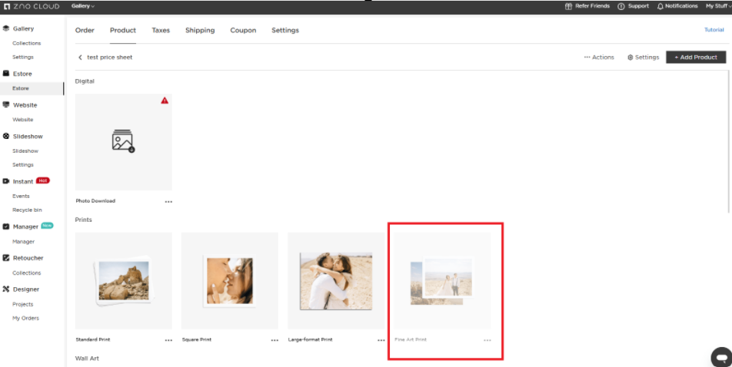
Task: Expand the Gallery dropdown in the top bar
Action: tap(83, 6)
